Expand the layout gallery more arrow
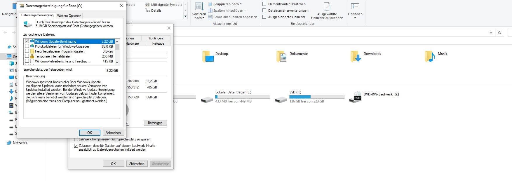The image size is (512, 181). click(185, 16)
